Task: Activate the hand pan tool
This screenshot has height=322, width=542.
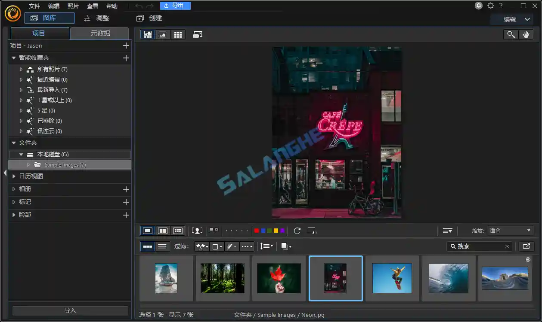Action: pyautogui.click(x=526, y=34)
